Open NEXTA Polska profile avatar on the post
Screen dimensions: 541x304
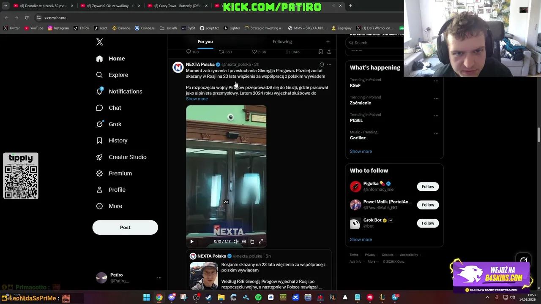click(178, 67)
